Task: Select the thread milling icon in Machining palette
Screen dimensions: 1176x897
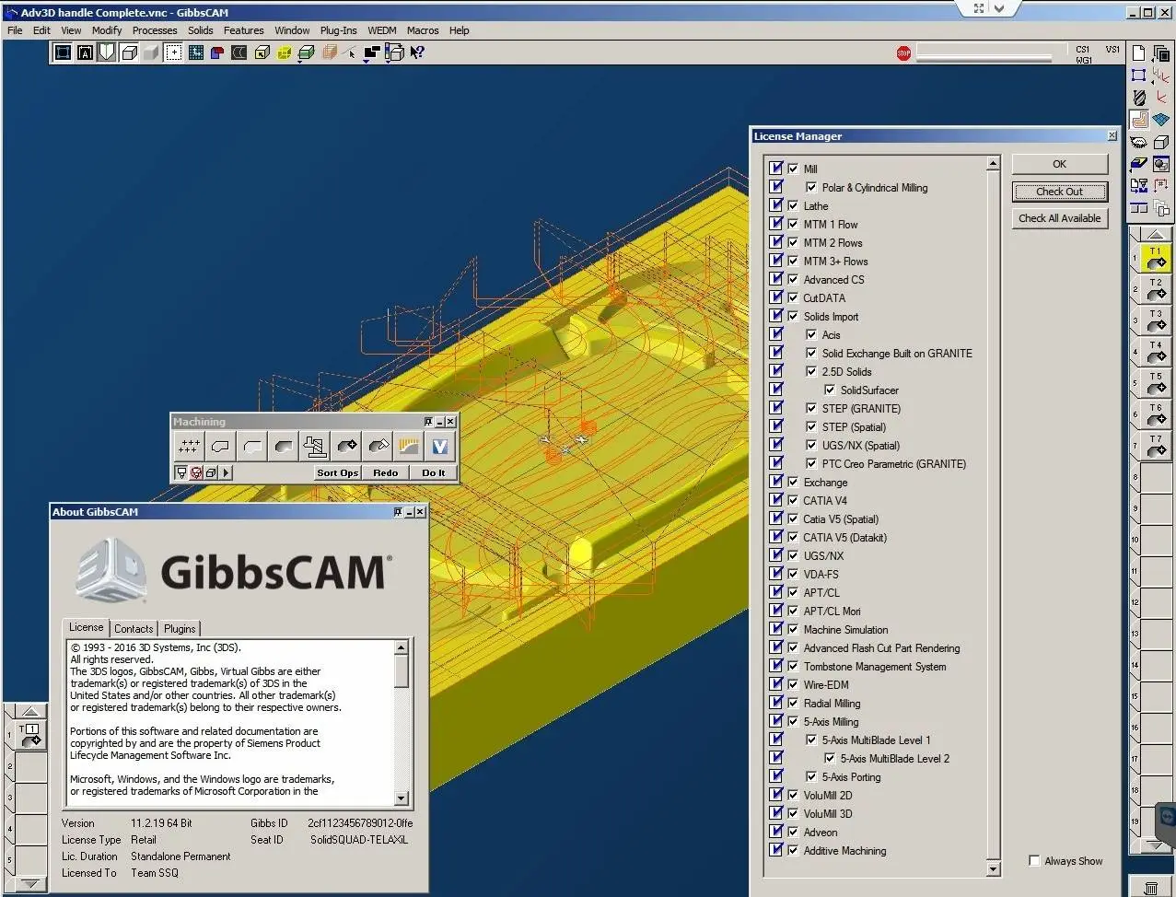Action: (315, 447)
